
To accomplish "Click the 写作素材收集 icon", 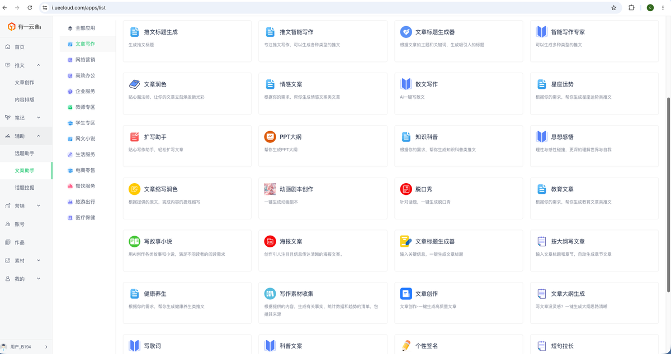I will pos(270,294).
